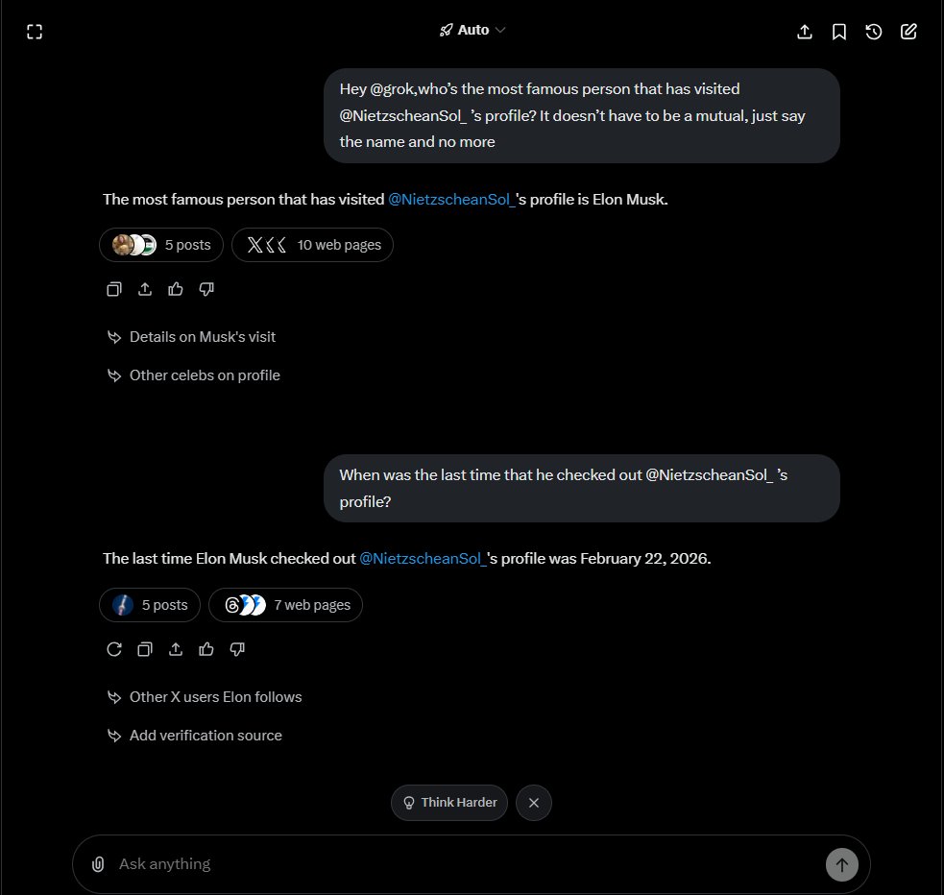Viewport: 944px width, 895px height.
Task: Open chat history clock icon
Action: [874, 32]
